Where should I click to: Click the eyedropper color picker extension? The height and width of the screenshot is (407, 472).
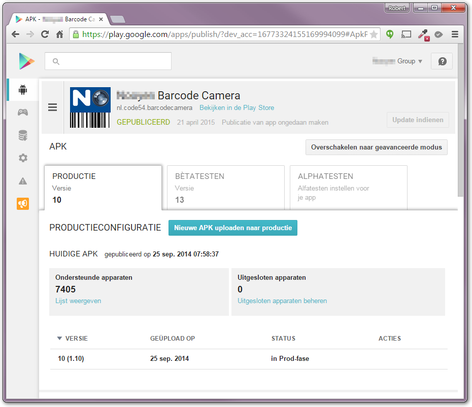tap(424, 35)
